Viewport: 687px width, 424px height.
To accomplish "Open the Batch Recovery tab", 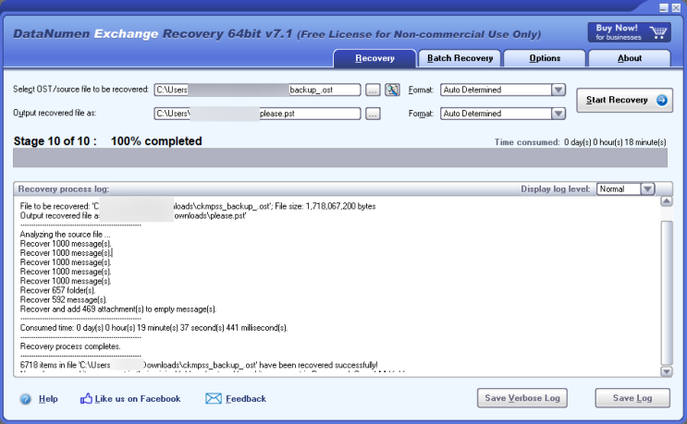I will [x=460, y=58].
